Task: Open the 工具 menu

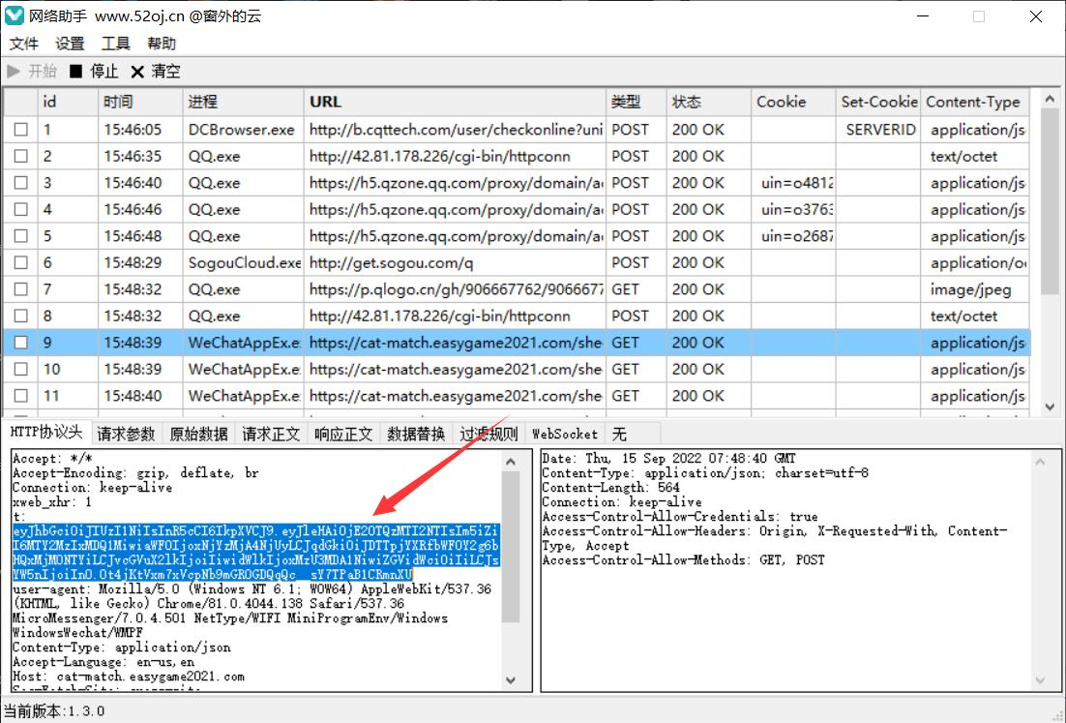Action: coord(116,44)
